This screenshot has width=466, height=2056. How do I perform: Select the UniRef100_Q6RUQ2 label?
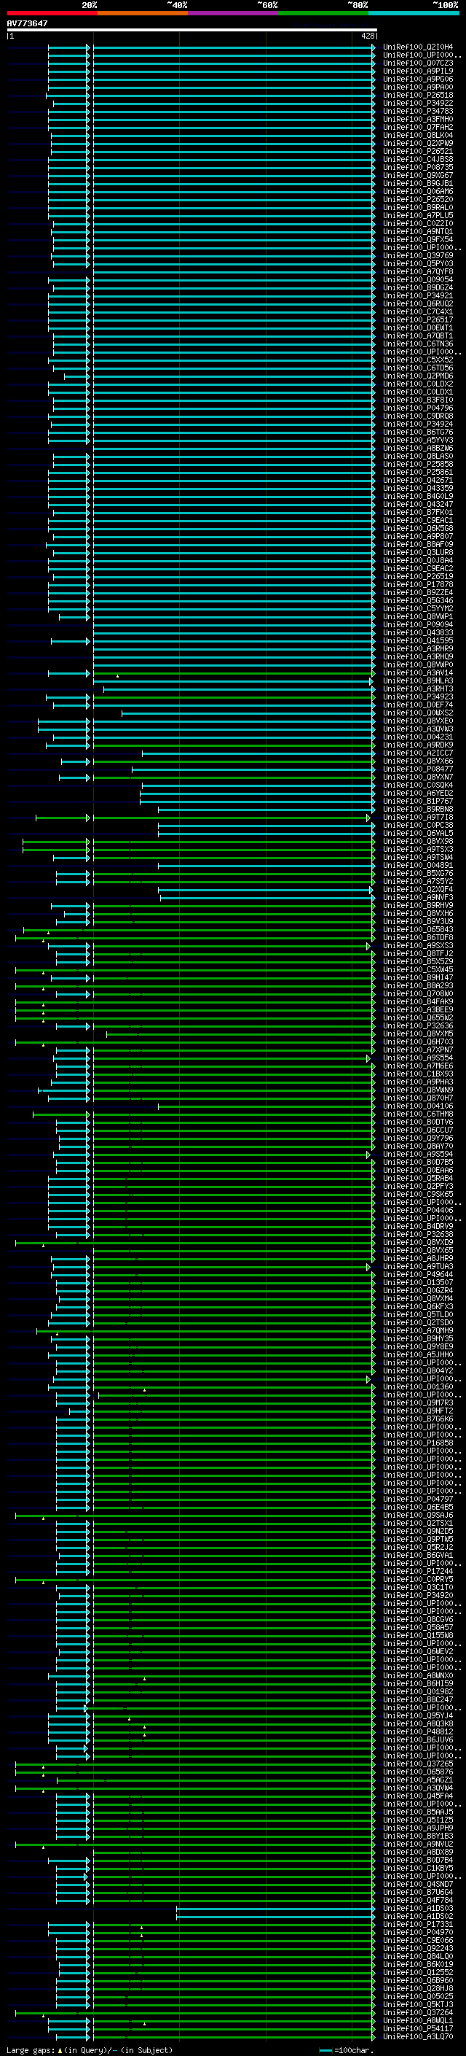(x=418, y=304)
